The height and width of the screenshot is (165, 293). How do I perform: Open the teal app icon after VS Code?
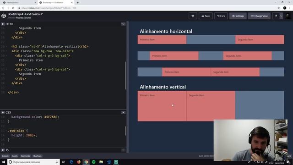pyautogui.click(x=116, y=162)
